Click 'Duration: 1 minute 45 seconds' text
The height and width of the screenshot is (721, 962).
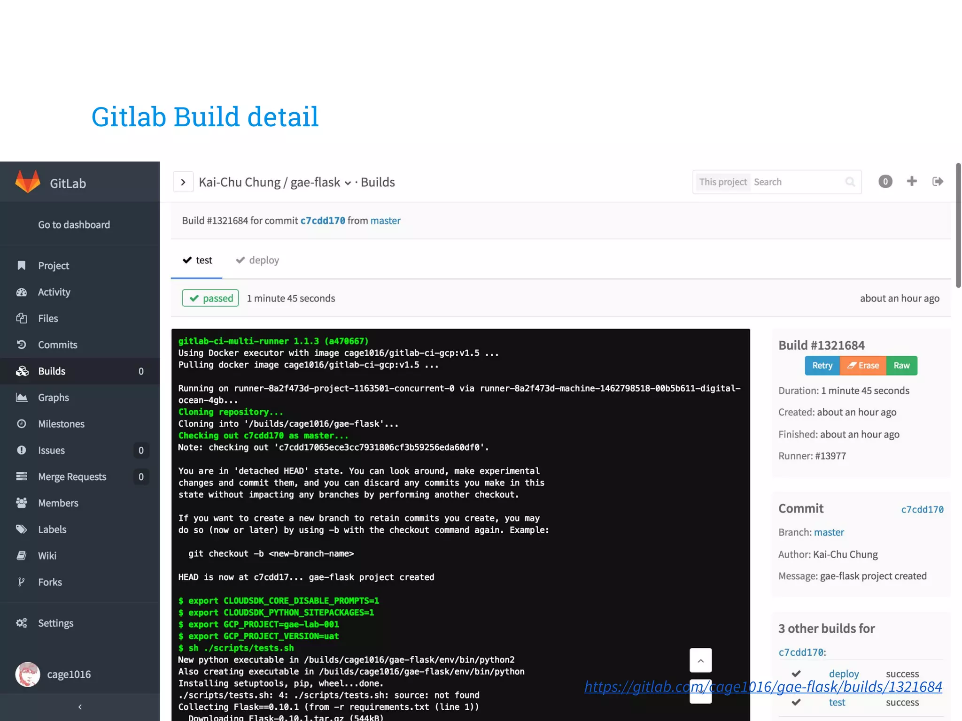(844, 391)
